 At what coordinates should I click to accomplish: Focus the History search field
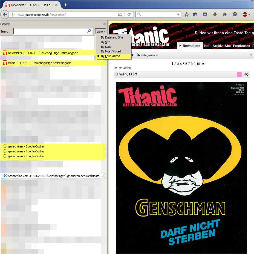point(53,31)
